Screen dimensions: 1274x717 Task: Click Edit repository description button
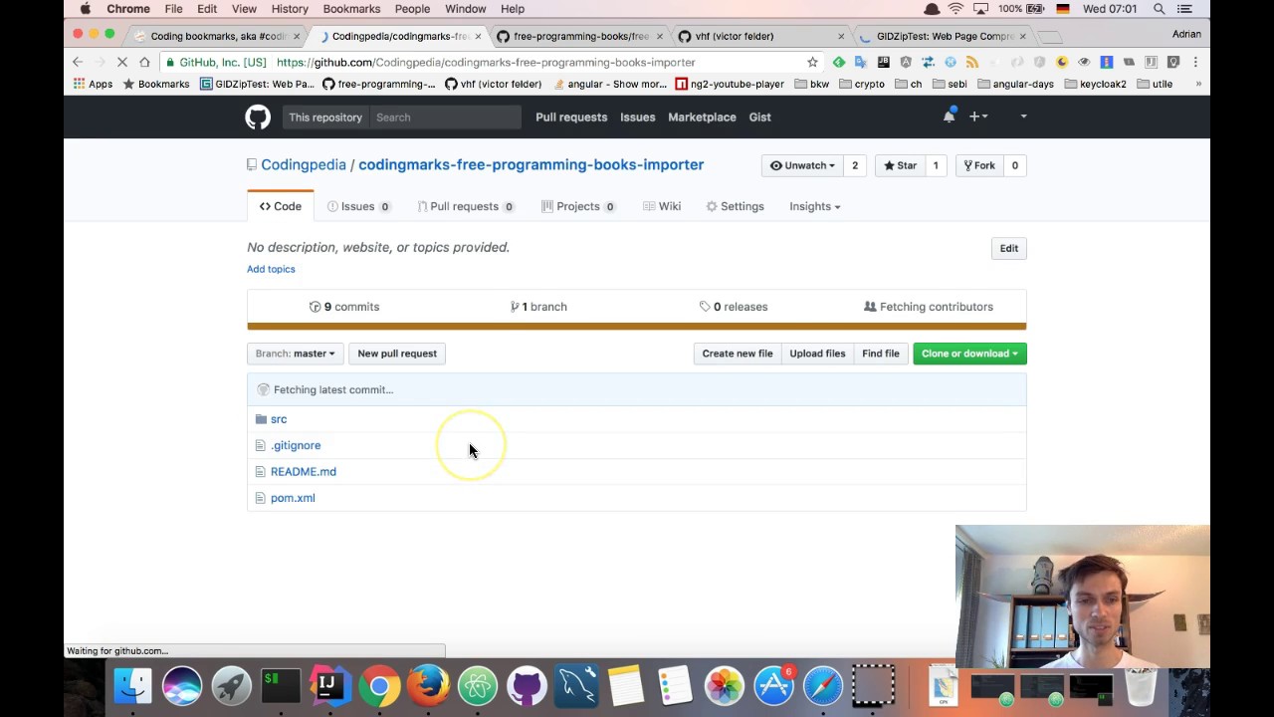[1008, 248]
